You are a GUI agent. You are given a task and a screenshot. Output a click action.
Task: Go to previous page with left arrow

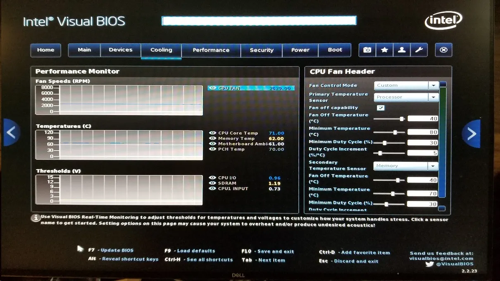click(x=11, y=133)
